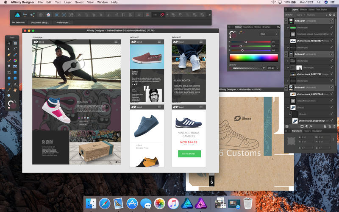Viewport: 339px width, 212px height.
Task: Click the Designer persona icon in toolbar
Action: tap(17, 15)
